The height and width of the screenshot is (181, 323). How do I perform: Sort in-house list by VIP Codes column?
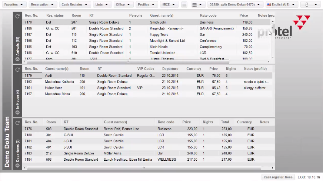point(146,69)
